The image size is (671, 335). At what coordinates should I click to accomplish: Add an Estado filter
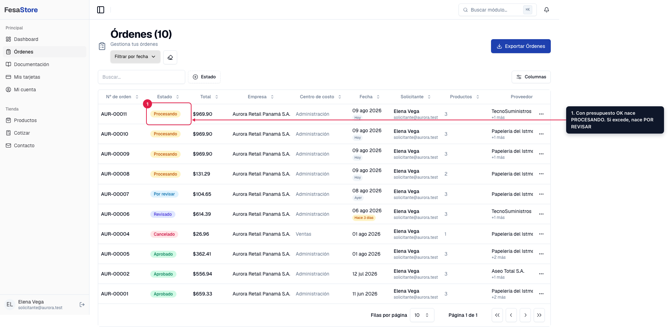204,77
